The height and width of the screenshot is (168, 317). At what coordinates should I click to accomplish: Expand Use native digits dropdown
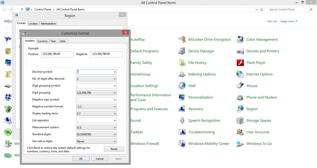[x=115, y=141]
